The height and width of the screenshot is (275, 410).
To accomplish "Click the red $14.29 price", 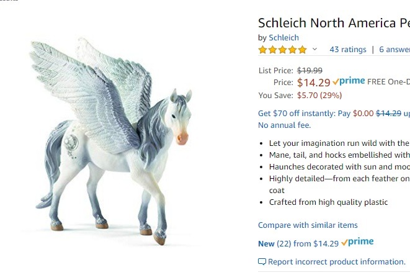I will pyautogui.click(x=313, y=83).
